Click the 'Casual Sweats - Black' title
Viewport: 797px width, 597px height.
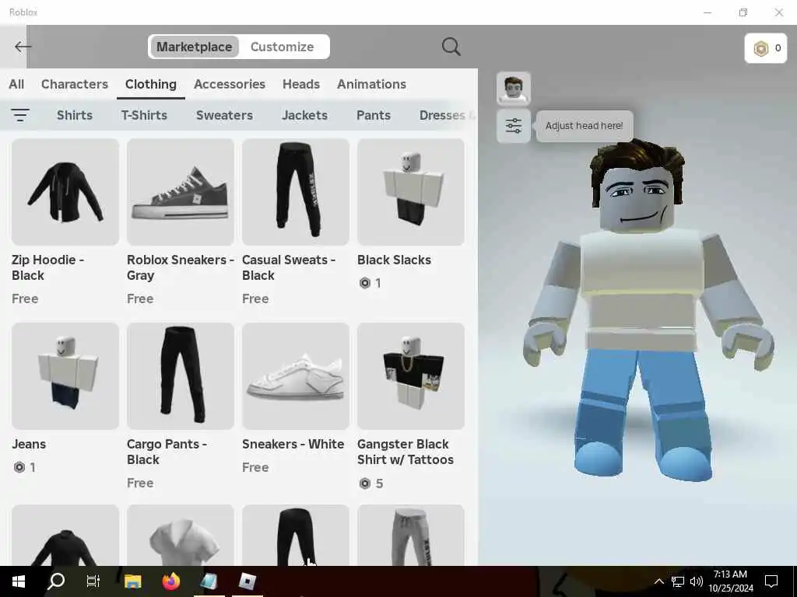pos(289,267)
